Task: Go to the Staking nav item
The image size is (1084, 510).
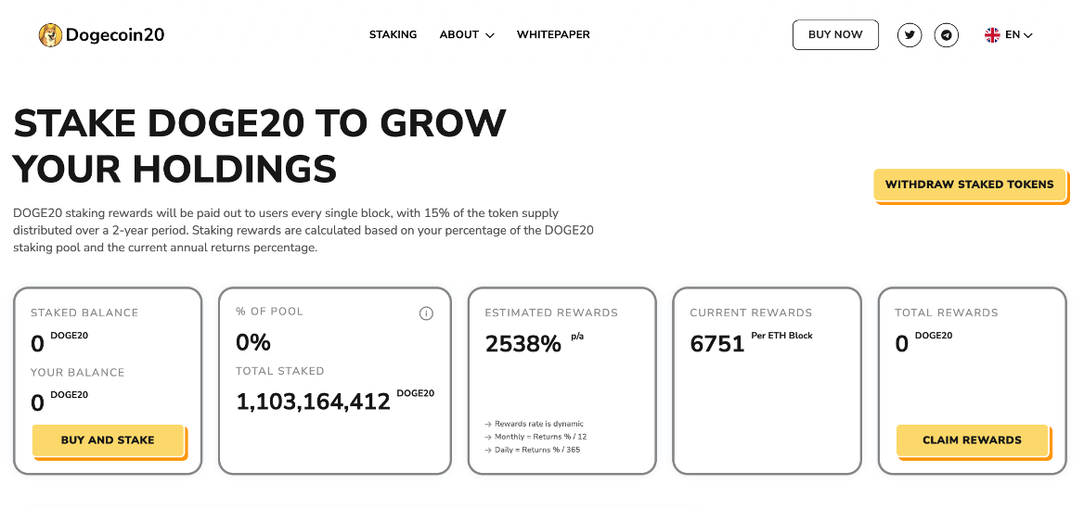Action: [393, 34]
